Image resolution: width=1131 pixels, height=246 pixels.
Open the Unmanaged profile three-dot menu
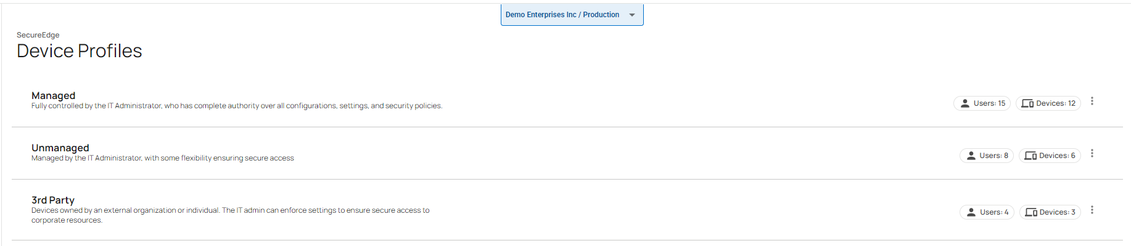click(x=1092, y=154)
